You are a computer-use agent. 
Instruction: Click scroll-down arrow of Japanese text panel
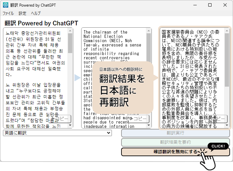coord(227,125)
